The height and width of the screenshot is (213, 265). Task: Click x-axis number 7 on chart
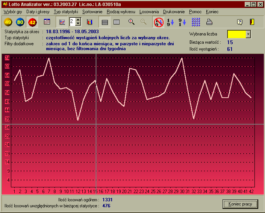(x=49, y=191)
